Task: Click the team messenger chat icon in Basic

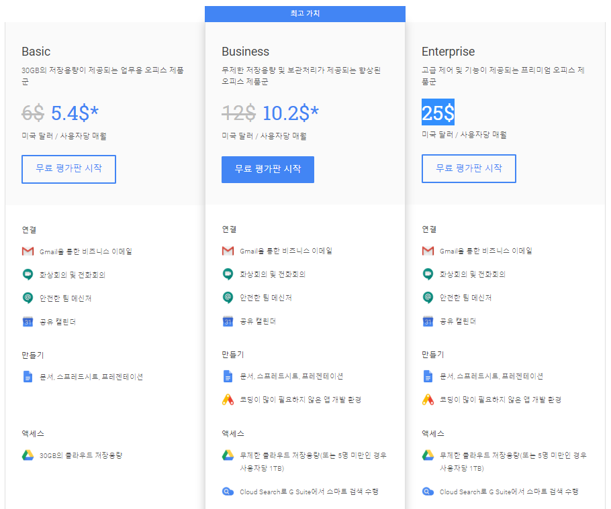Action: point(28,298)
